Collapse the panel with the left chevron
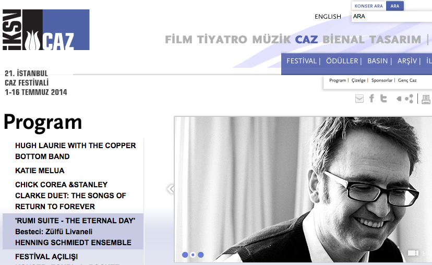Screen dimensions: 432x265 [x=171, y=189]
